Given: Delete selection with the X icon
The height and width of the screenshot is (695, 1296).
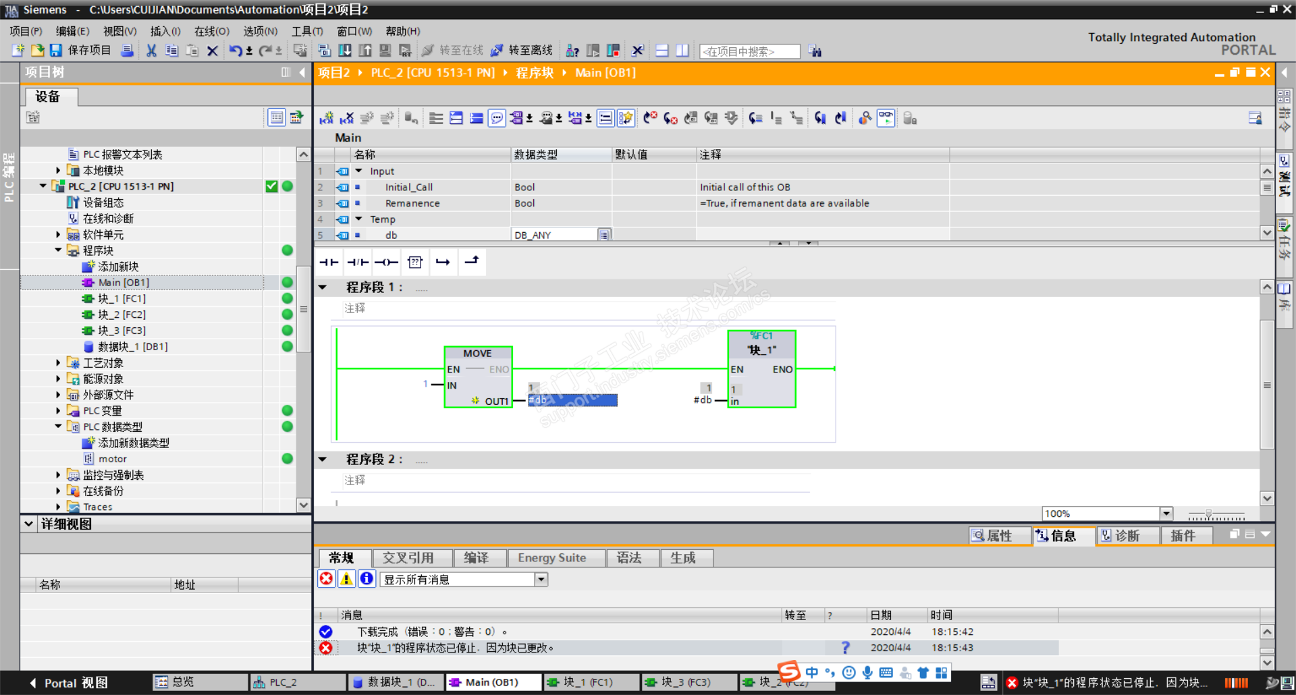Looking at the screenshot, I should 213,51.
